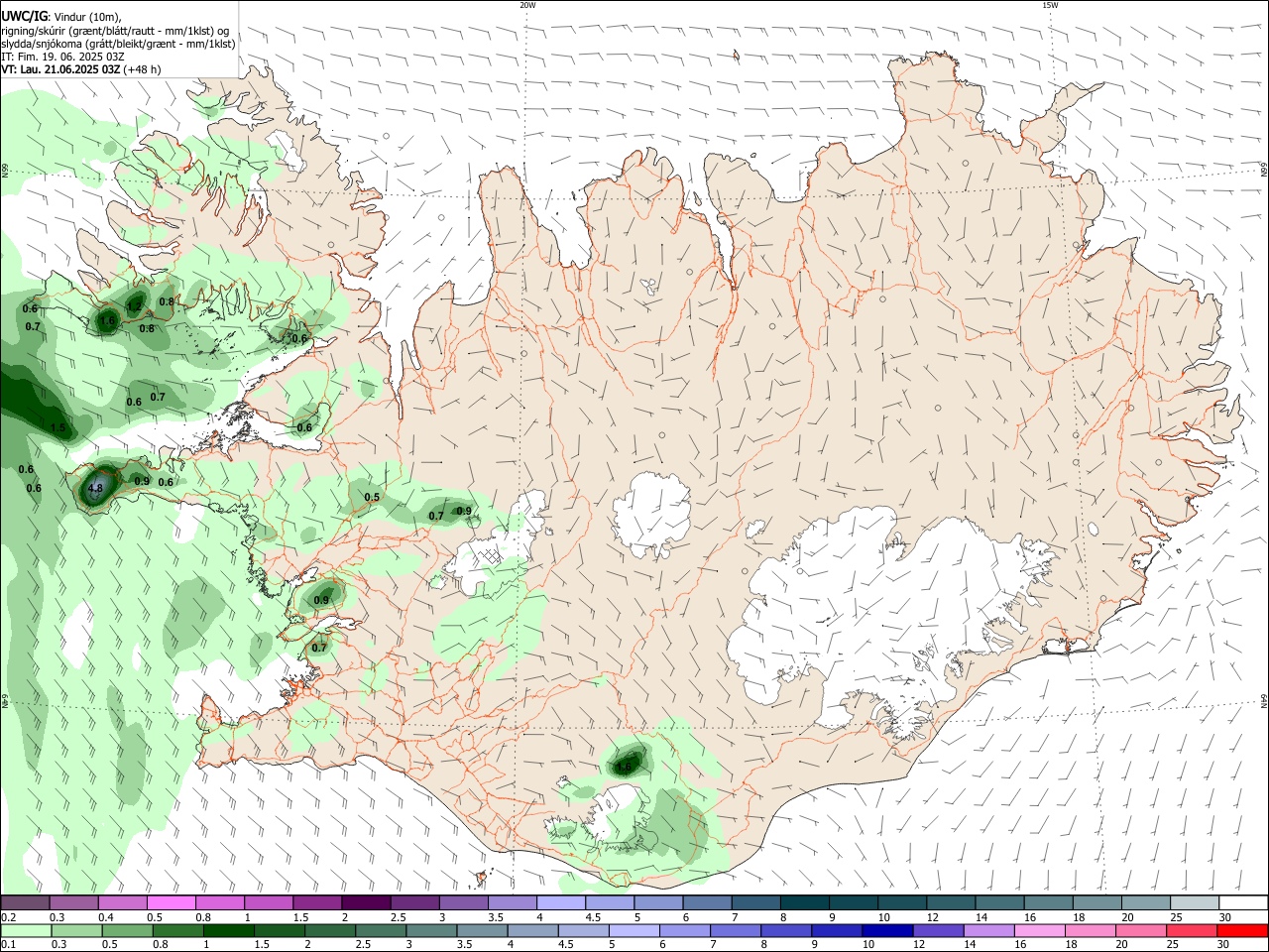The image size is (1269, 952).
Task: Click the dark green rain cell by the 4.8 value
Action: [x=97, y=486]
